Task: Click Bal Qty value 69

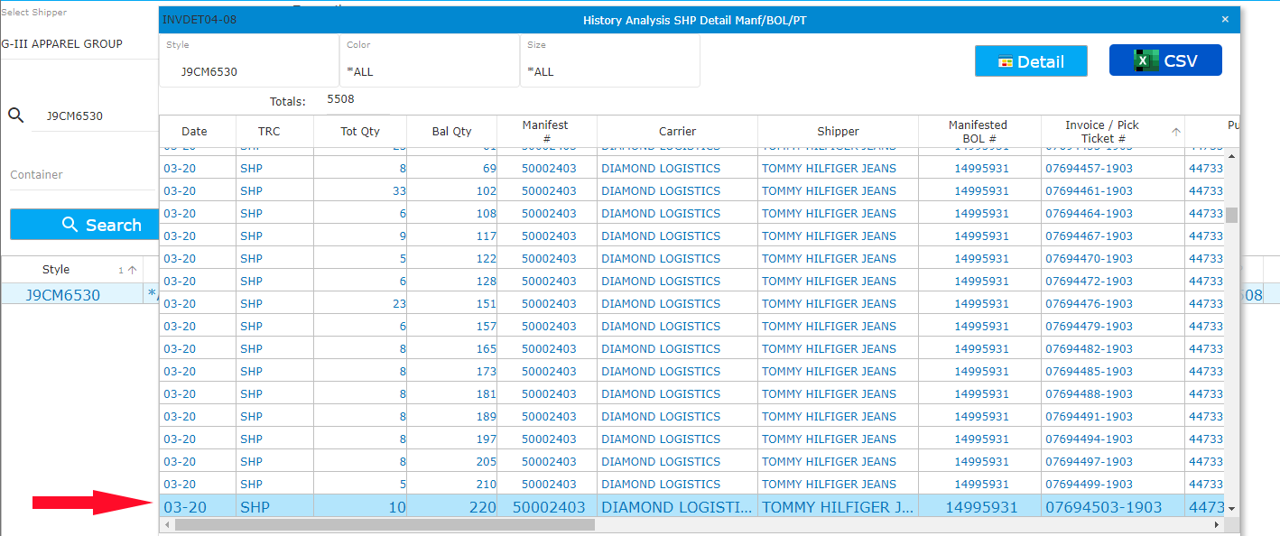Action: click(x=489, y=168)
